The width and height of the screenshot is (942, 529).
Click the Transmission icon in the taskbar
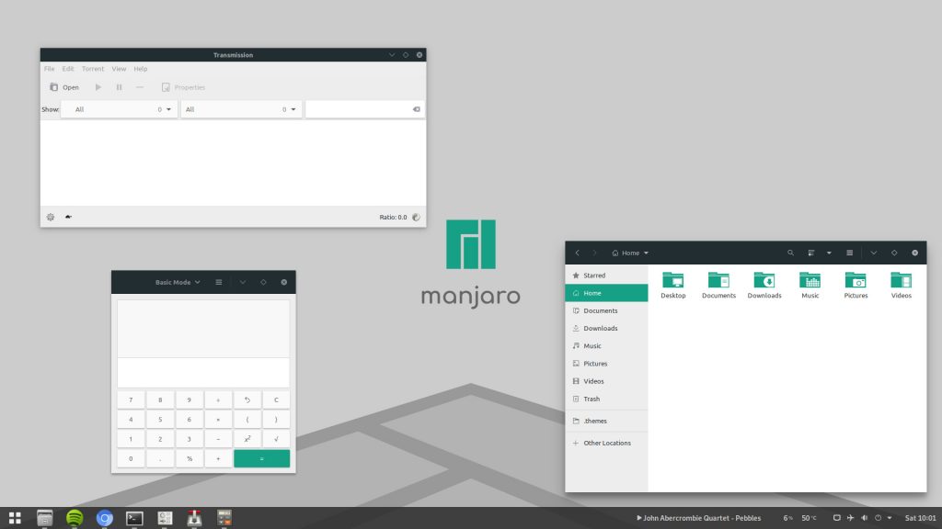pyautogui.click(x=194, y=518)
